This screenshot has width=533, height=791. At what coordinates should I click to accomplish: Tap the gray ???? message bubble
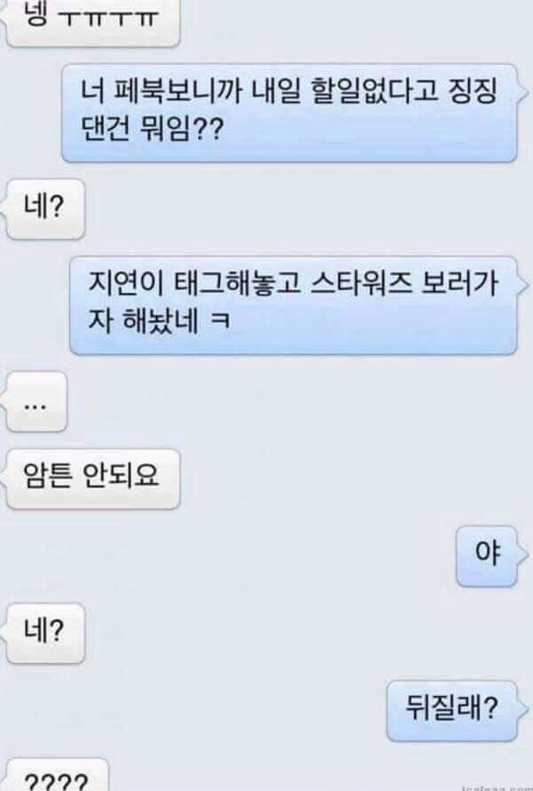click(57, 777)
